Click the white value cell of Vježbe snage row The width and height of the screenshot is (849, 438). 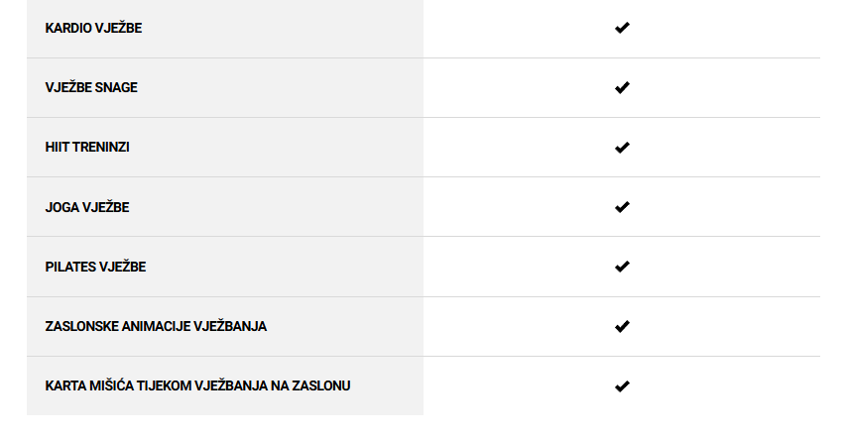622,87
